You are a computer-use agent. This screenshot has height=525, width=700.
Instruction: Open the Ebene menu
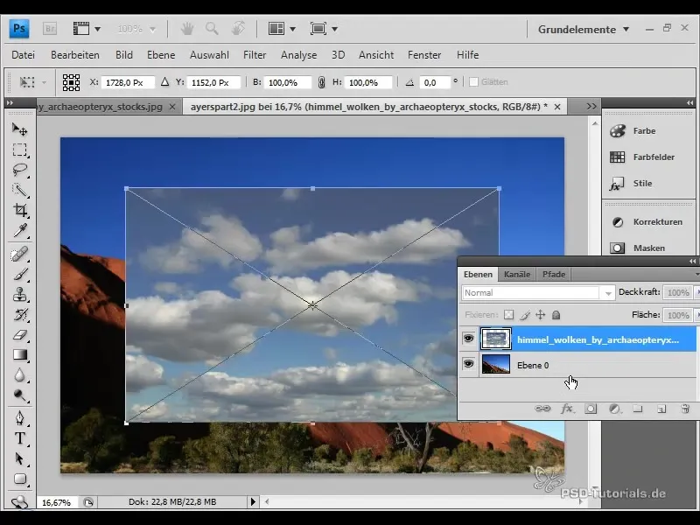click(x=161, y=55)
